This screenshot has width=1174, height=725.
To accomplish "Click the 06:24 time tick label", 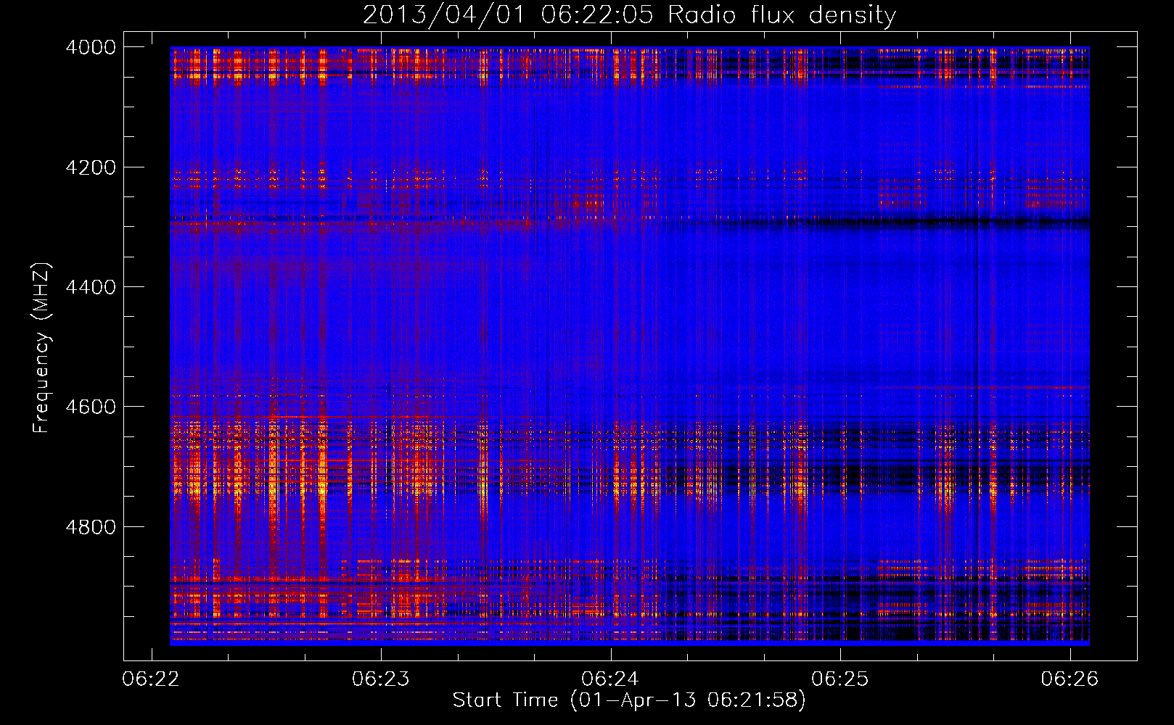I will pyautogui.click(x=610, y=679).
